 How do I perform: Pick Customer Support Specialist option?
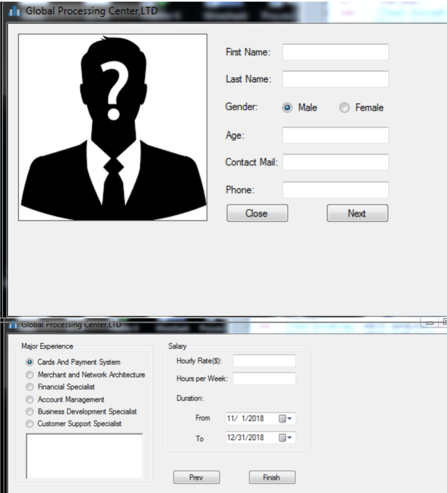click(x=30, y=424)
